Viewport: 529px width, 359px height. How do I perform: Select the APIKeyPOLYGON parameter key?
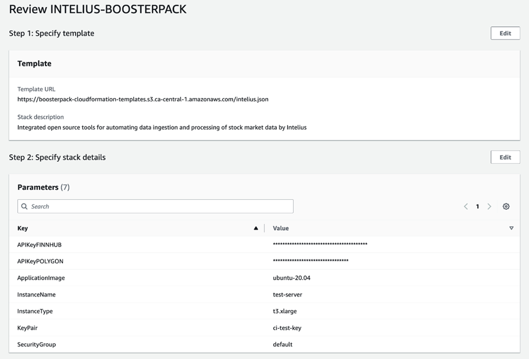[40, 261]
